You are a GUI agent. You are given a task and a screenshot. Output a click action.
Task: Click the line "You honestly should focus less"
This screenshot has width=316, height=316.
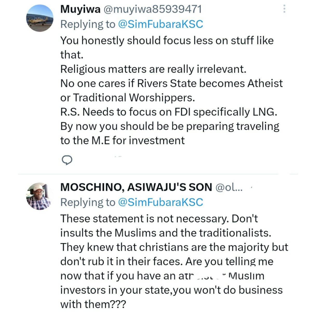point(167,41)
